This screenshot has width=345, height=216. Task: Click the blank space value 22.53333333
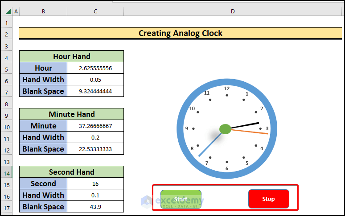tap(95, 149)
